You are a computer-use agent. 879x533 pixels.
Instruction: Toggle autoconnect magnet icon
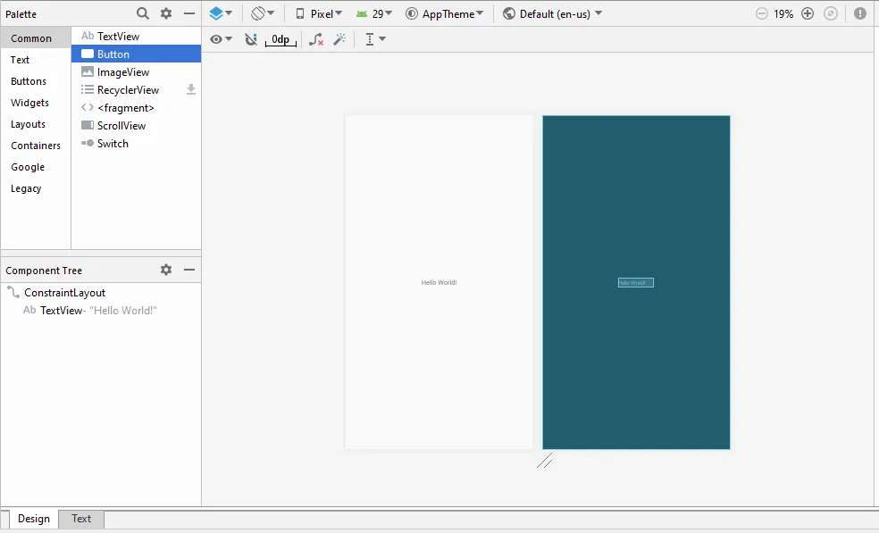pos(251,39)
